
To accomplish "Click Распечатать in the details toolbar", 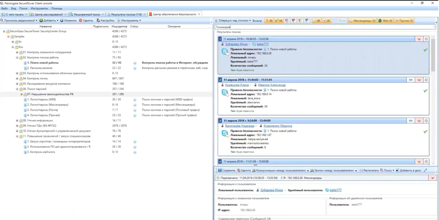I will click(369, 171).
